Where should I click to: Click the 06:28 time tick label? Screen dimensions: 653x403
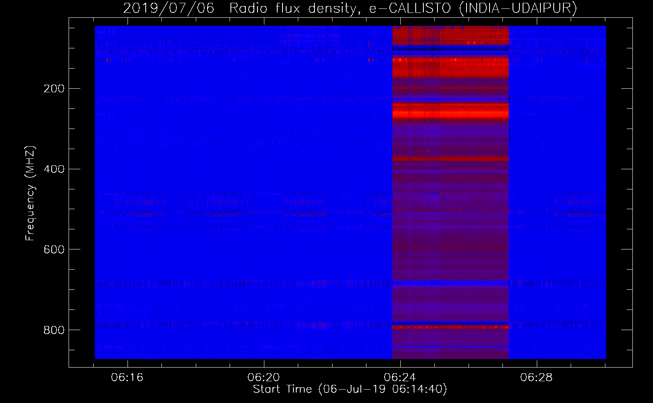pos(536,378)
